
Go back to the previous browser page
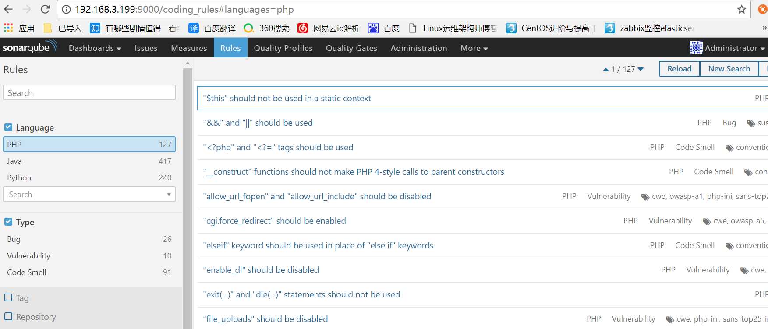pyautogui.click(x=8, y=9)
